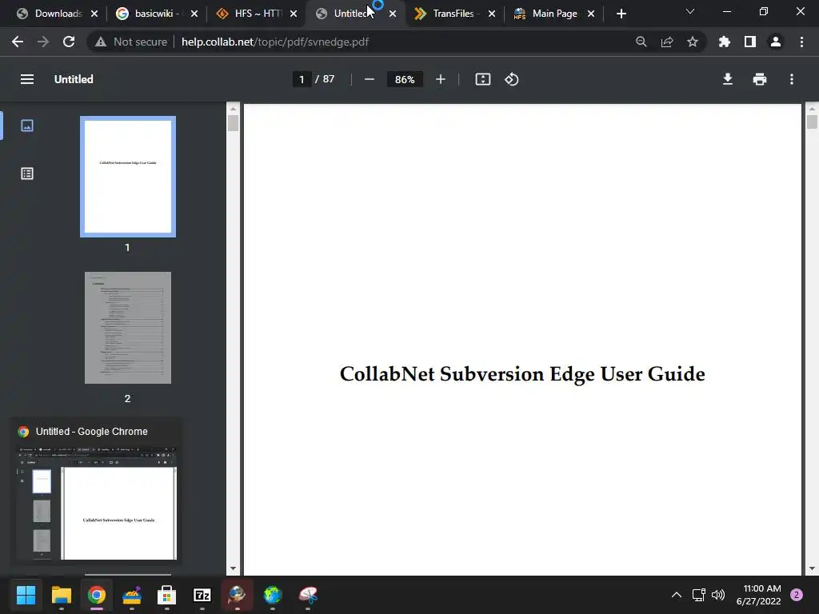Close the HFS tab
Image resolution: width=819 pixels, height=614 pixels.
pos(294,14)
